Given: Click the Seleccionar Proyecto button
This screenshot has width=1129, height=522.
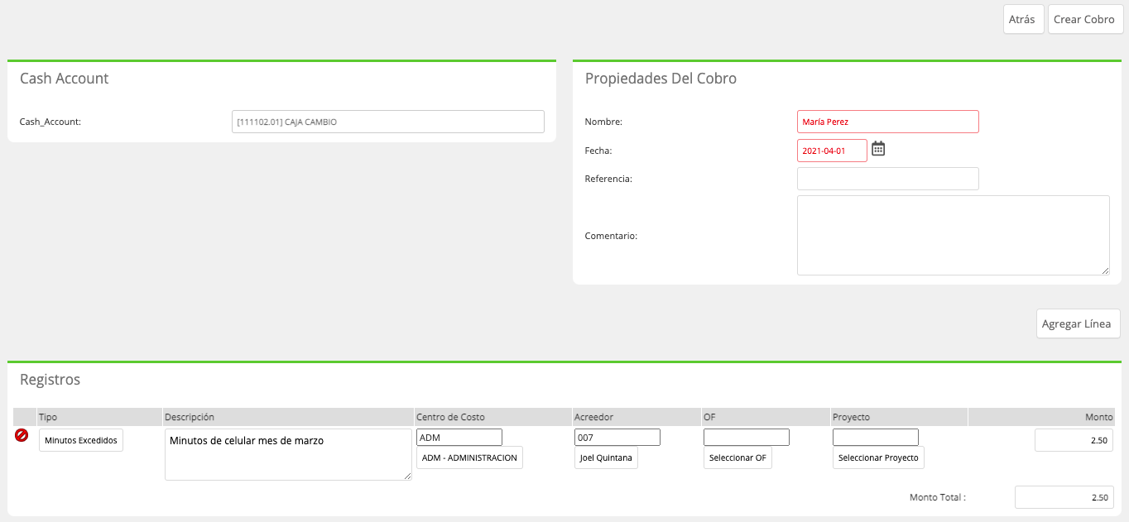Looking at the screenshot, I should point(878,457).
